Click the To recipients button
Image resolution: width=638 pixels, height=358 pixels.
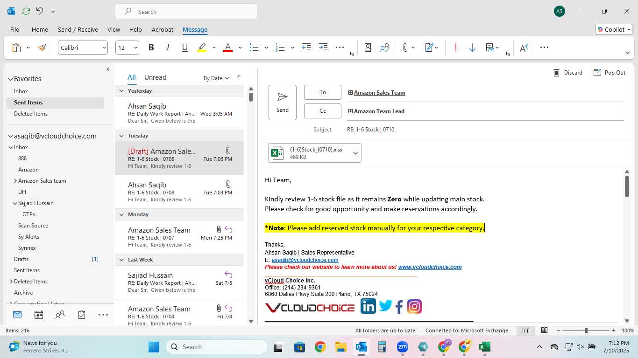(x=323, y=92)
